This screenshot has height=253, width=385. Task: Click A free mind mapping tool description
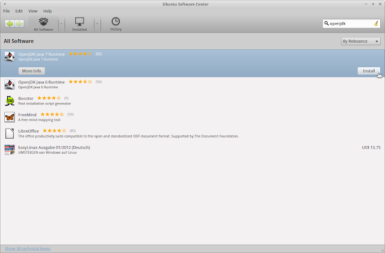[39, 120]
